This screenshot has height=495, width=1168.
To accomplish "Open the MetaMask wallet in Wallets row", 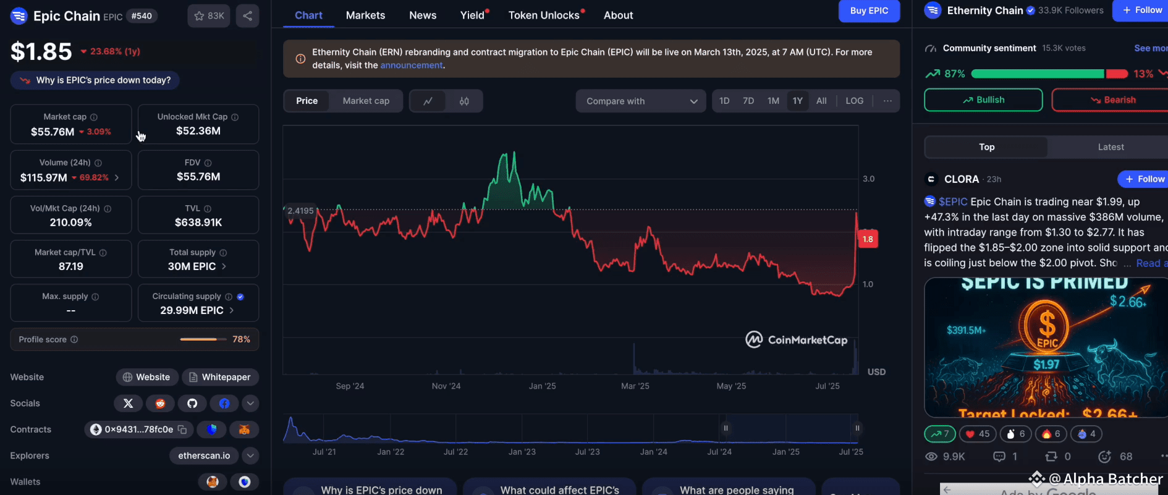I will coord(213,482).
